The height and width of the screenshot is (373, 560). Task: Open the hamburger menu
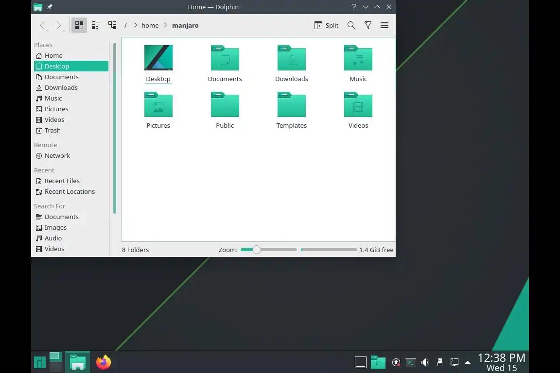point(385,25)
